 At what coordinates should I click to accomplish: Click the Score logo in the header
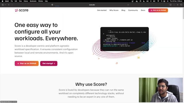tap(22, 10)
